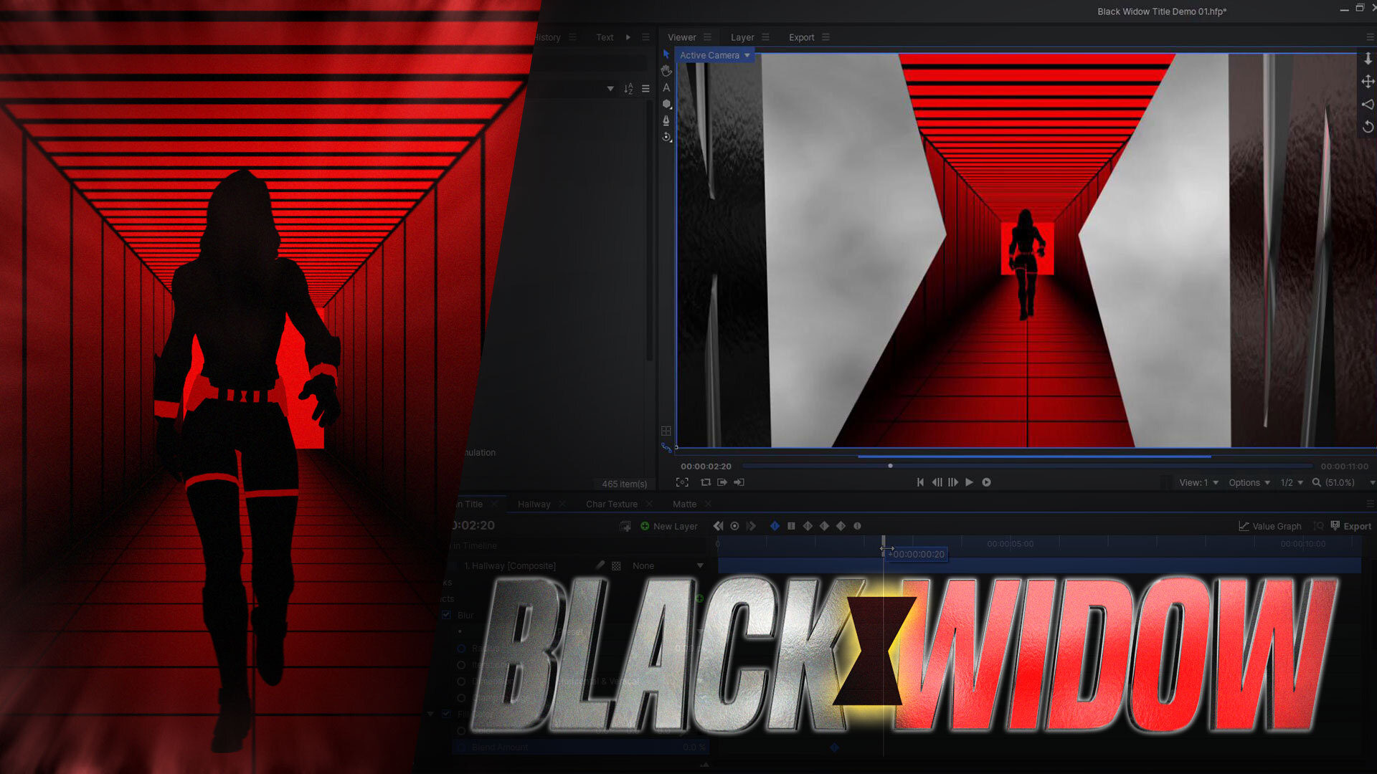1377x774 pixels.
Task: Click the pencil icon on Hallway layer row
Action: 600,565
